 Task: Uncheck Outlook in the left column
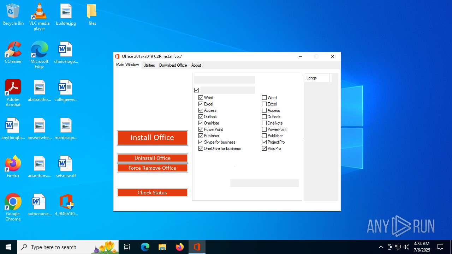click(x=201, y=117)
